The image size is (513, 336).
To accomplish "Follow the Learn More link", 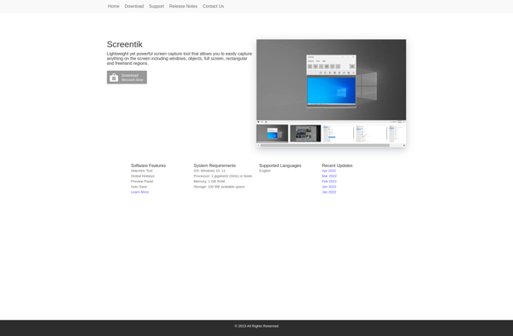I will tap(139, 192).
